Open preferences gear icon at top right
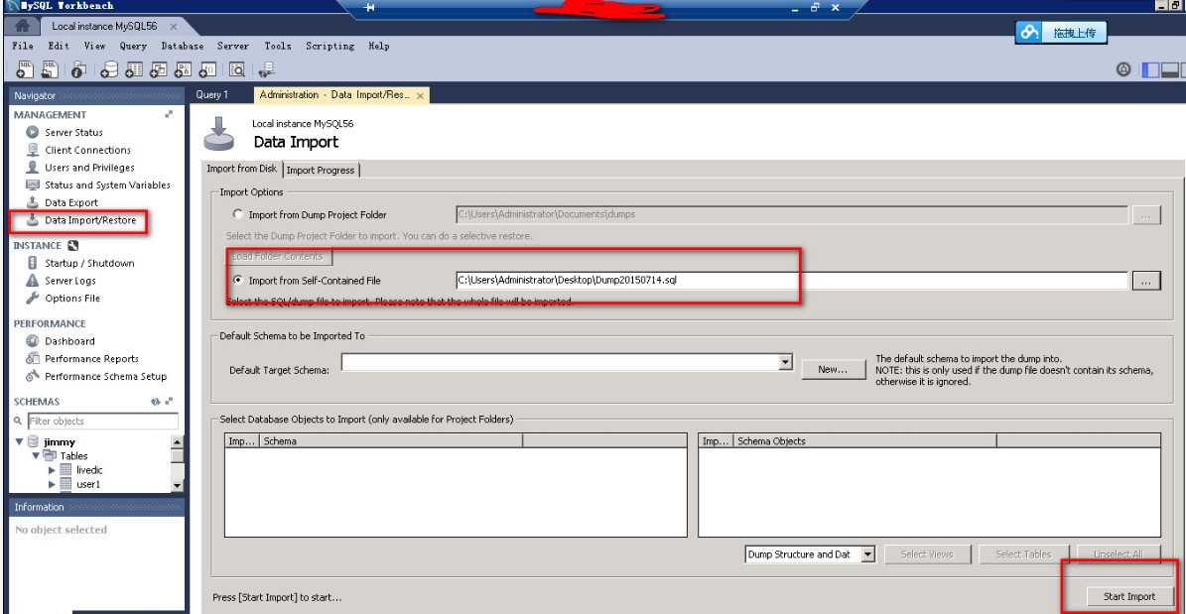1186x614 pixels. [x=1124, y=69]
